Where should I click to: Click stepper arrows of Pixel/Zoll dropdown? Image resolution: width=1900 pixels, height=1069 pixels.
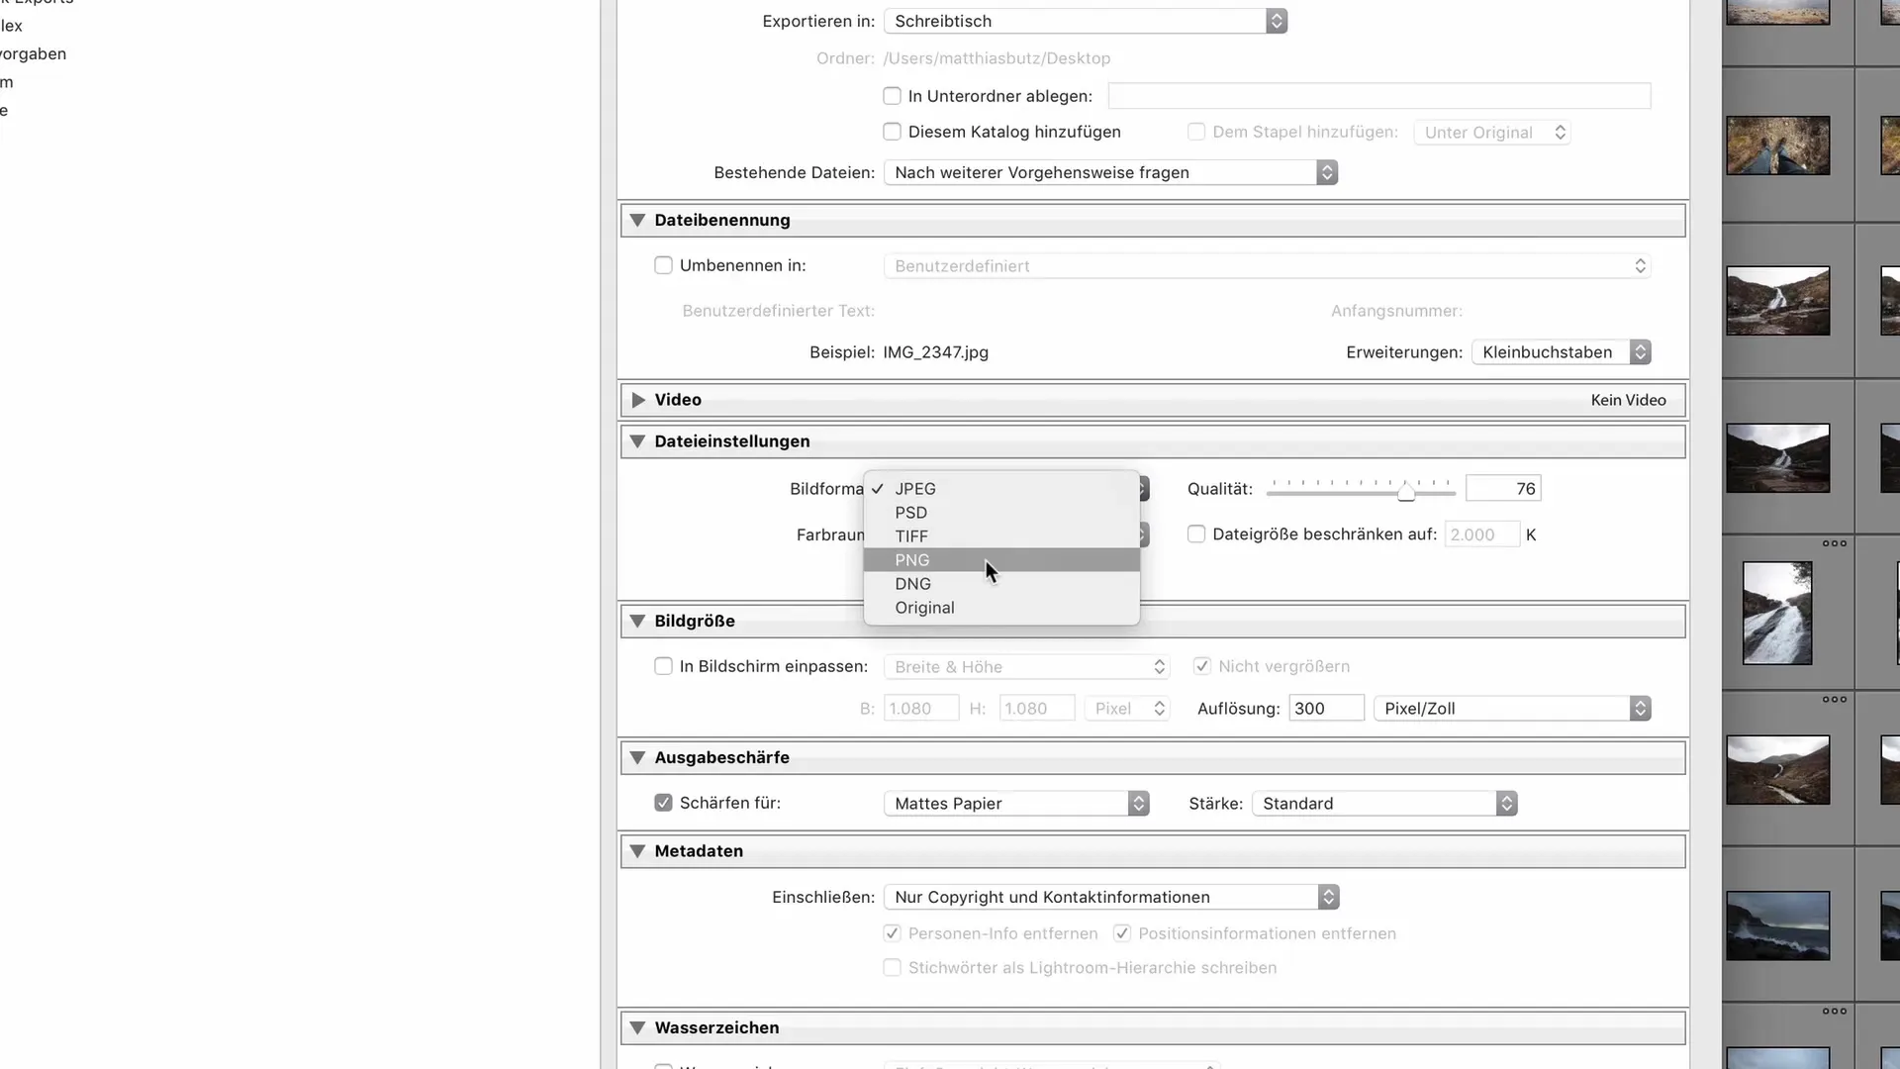(1640, 709)
